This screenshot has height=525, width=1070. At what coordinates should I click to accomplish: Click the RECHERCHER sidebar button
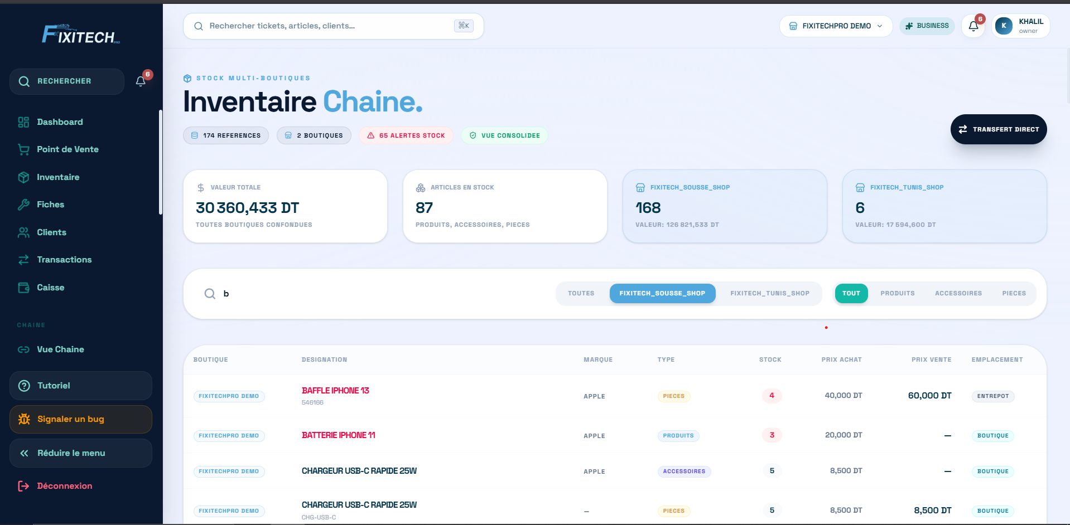pos(67,81)
